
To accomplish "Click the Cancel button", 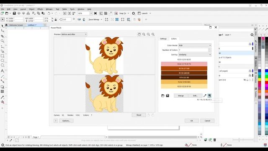I will (207, 121).
